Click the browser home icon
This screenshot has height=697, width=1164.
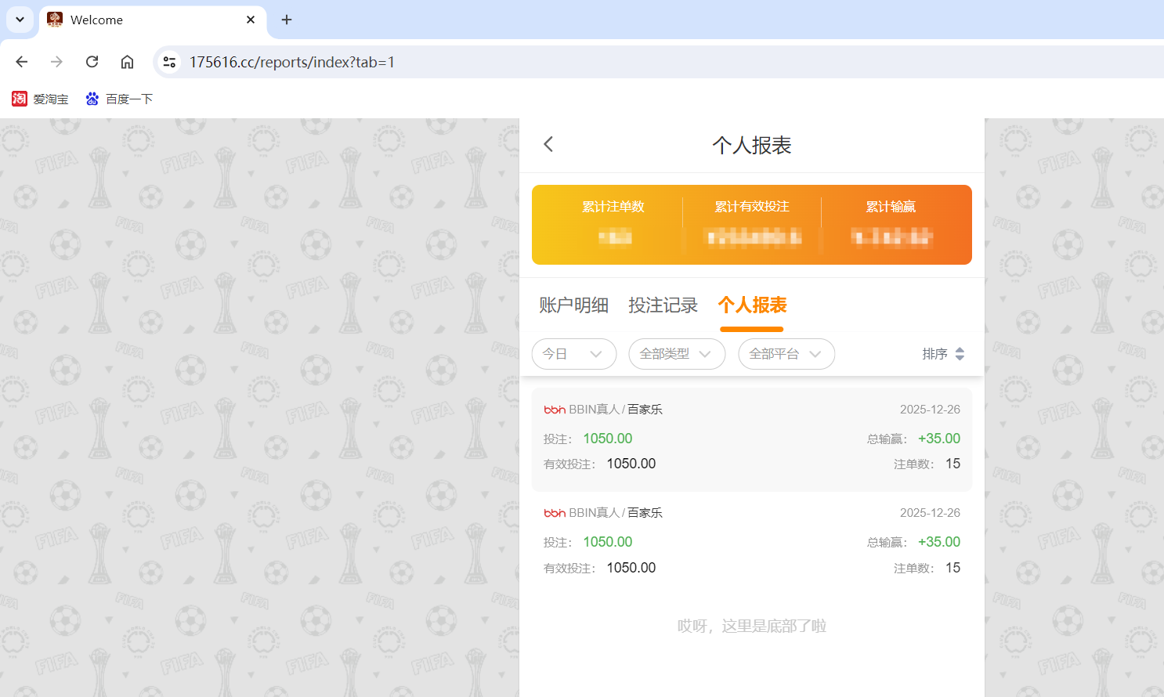[127, 61]
